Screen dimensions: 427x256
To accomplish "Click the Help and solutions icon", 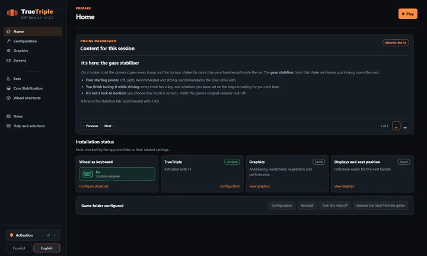I will pos(8,126).
